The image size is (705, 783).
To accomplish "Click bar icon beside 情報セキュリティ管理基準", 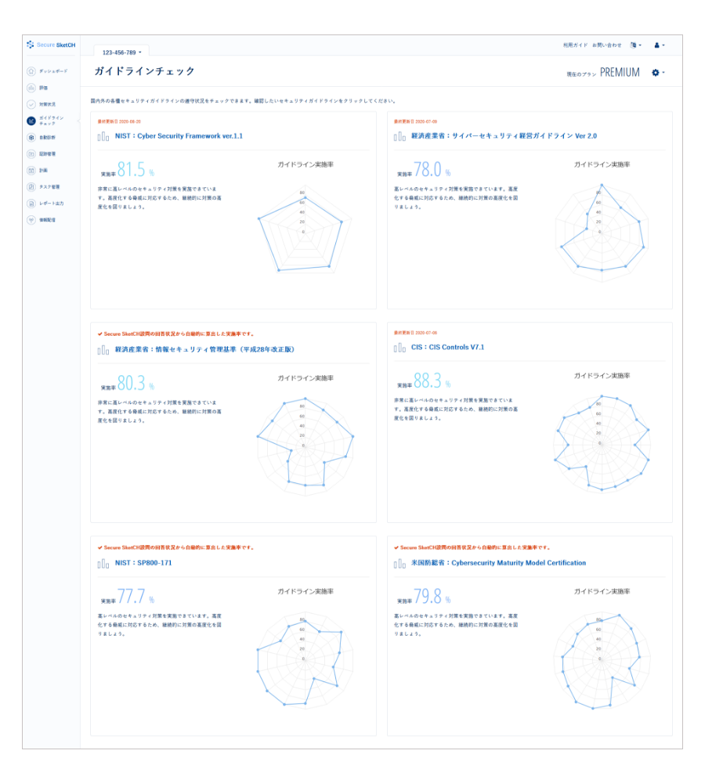I will [103, 350].
